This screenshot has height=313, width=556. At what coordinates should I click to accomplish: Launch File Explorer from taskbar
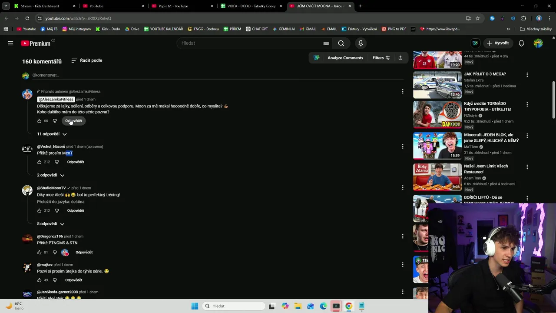[298, 306]
